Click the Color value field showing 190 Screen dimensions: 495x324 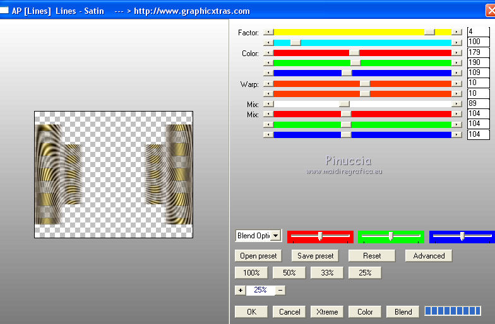[x=479, y=62]
